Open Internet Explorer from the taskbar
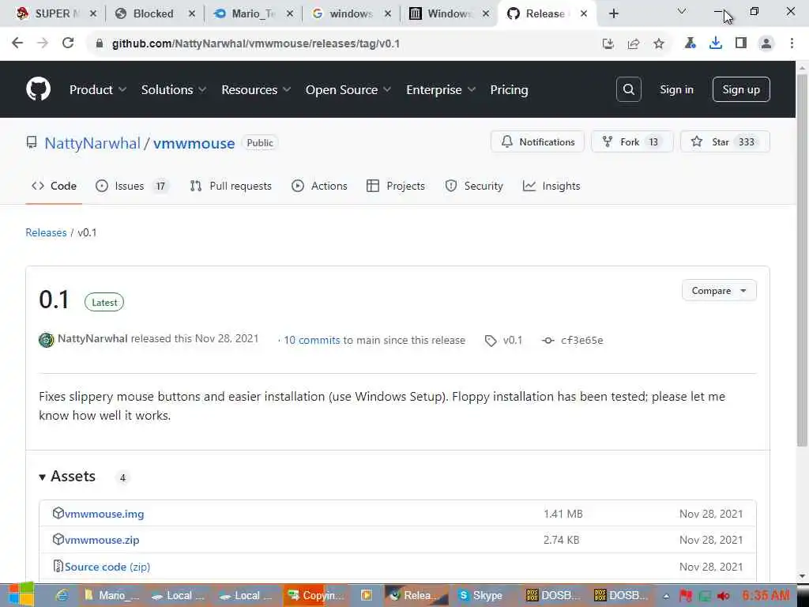Viewport: 809px width, 607px height. click(x=62, y=595)
